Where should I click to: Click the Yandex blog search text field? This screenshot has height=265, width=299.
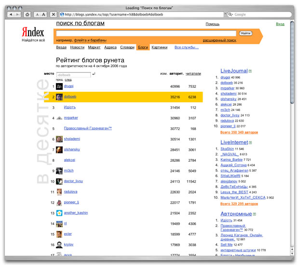146,33
